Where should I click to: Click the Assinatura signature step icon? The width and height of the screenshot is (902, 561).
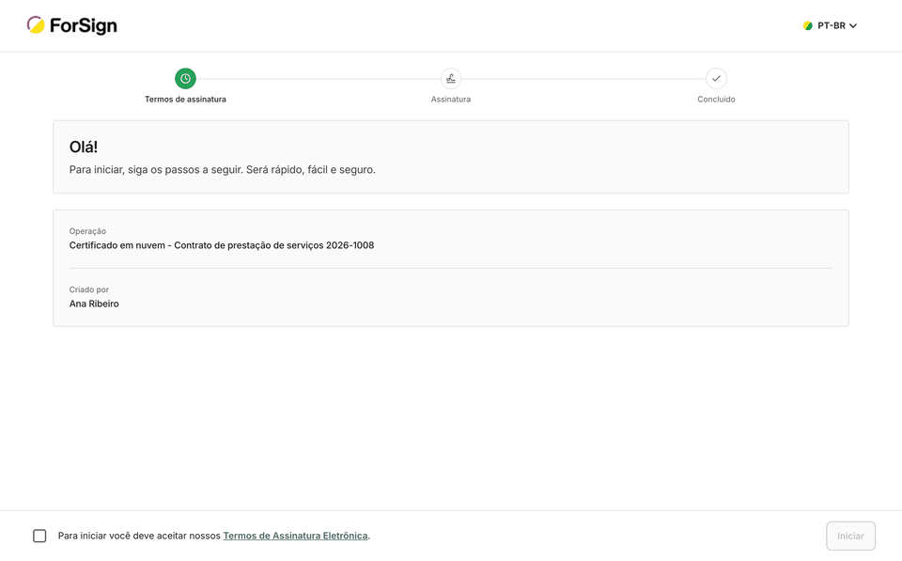pos(451,78)
